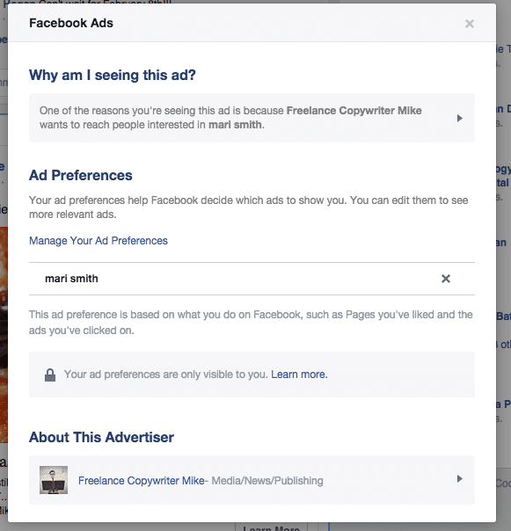The height and width of the screenshot is (531, 511).
Task: Open Manage Your Ad Preferences
Action: pos(99,241)
